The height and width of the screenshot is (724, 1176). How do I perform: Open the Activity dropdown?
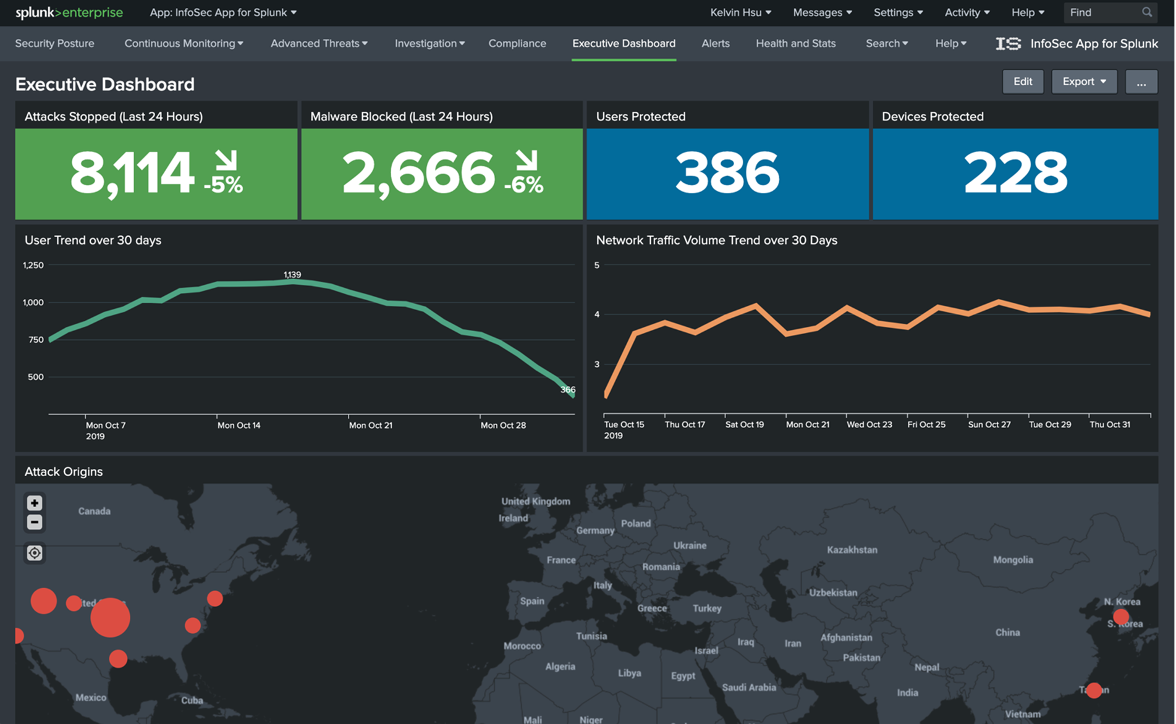pyautogui.click(x=967, y=12)
